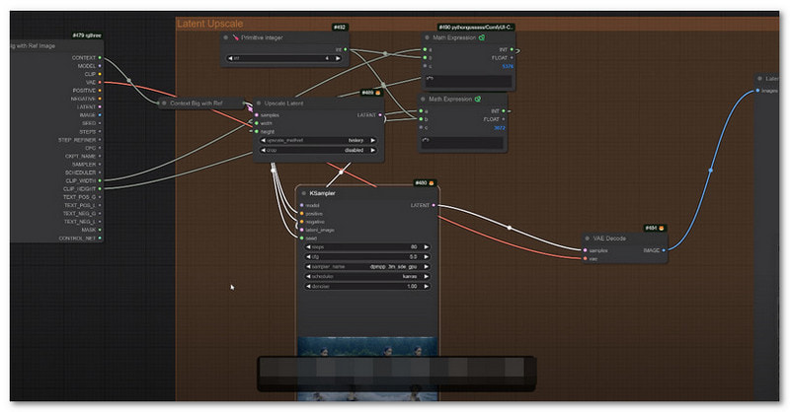790x412 pixels.
Task: Toggle collapse dot on VAE Decode node
Action: tap(588, 239)
